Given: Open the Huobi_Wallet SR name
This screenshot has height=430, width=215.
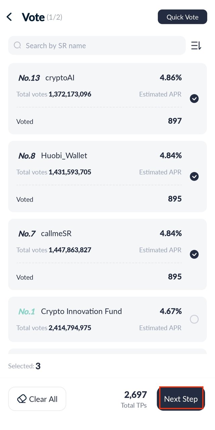Looking at the screenshot, I should [x=64, y=156].
